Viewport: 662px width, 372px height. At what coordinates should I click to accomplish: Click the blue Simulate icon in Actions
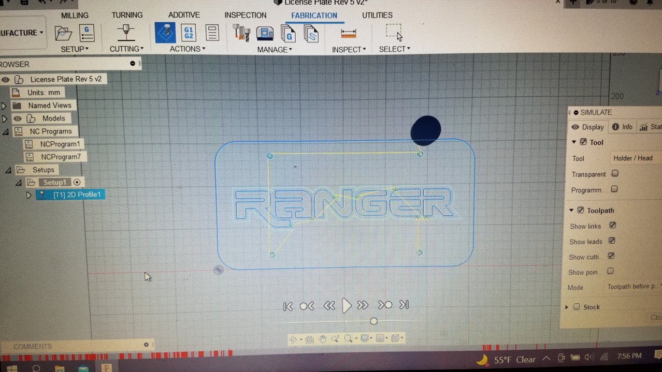[165, 33]
